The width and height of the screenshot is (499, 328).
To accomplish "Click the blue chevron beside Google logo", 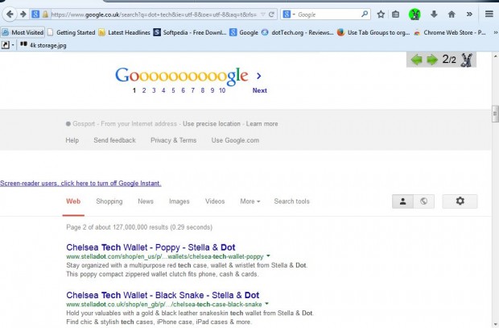I will [258, 76].
